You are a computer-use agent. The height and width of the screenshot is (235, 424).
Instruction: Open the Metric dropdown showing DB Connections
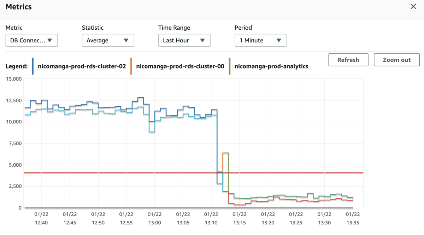31,40
